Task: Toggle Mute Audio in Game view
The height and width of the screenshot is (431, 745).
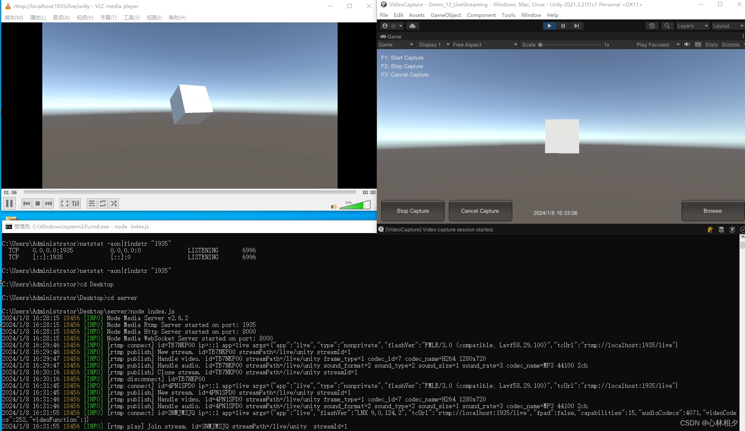Action: 687,44
